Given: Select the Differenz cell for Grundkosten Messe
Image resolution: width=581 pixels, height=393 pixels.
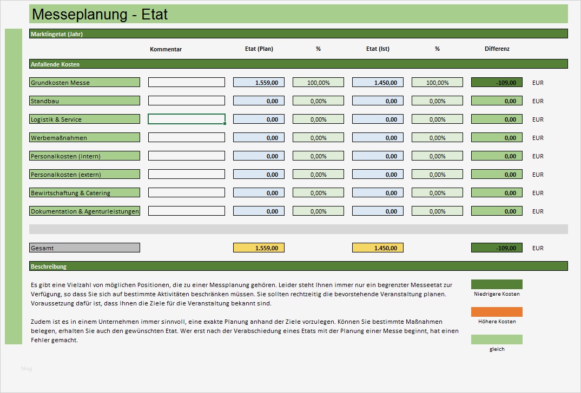Looking at the screenshot, I should click(x=497, y=82).
